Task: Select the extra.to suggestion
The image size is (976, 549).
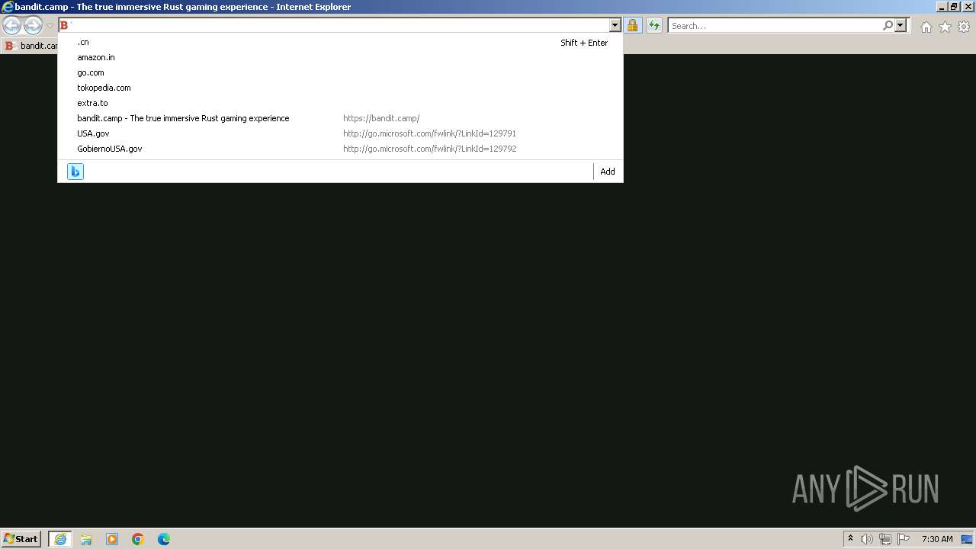Action: point(340,103)
